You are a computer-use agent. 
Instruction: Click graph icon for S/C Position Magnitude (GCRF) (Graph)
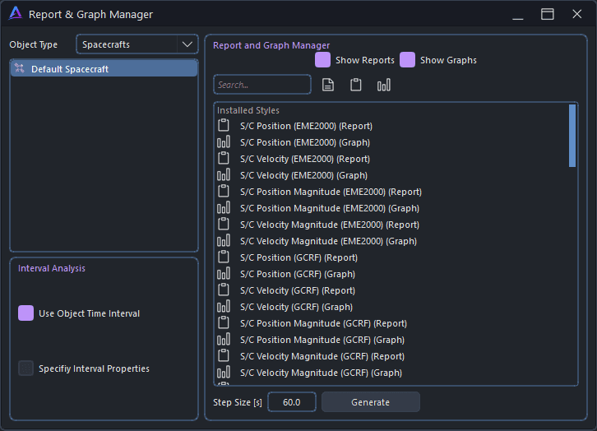(x=224, y=339)
